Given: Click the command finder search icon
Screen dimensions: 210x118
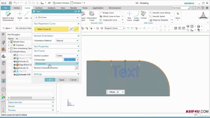Looking at the screenshot, I should click(190, 8).
